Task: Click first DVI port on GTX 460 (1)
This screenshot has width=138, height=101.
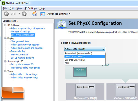Action: (x=80, y=87)
